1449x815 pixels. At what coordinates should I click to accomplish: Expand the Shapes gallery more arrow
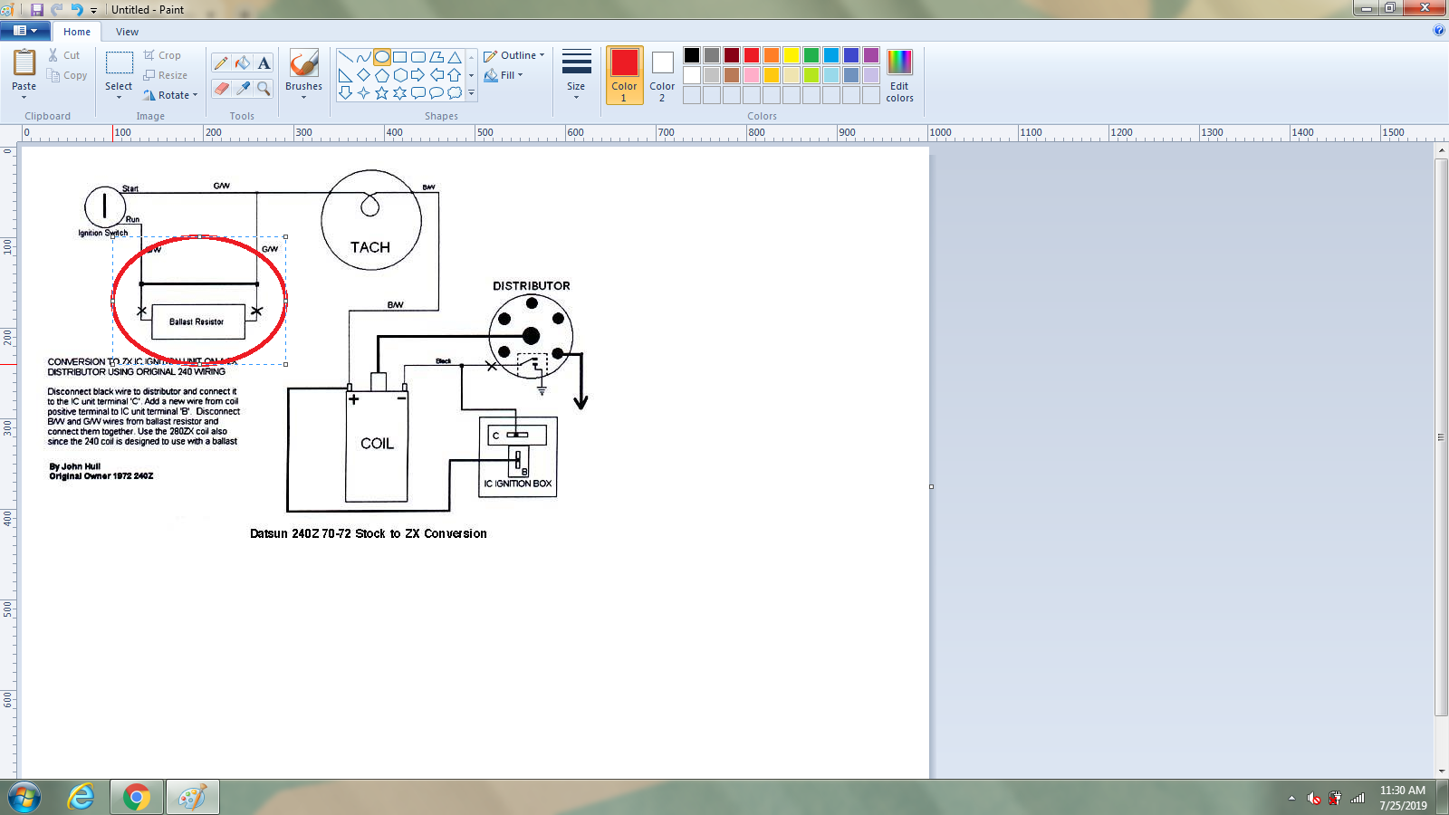471,92
